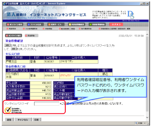
Task: Click the Internet Explorer icon in title bar
Action: (x=4, y=4)
